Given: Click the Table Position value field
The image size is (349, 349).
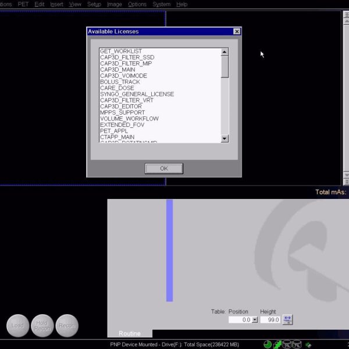Looking at the screenshot, I should click(x=240, y=320).
